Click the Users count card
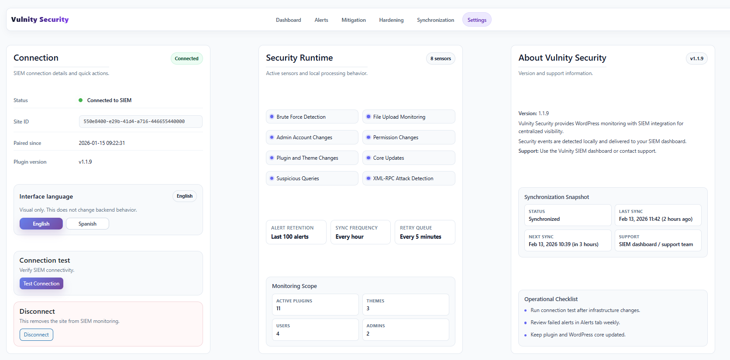The width and height of the screenshot is (730, 360). [315, 329]
